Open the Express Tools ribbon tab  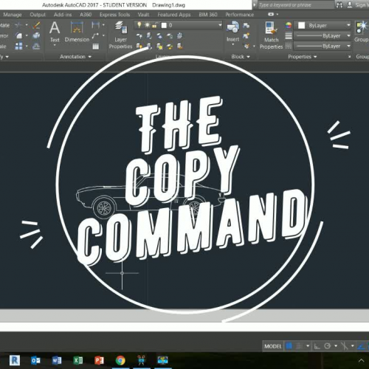[x=114, y=15]
